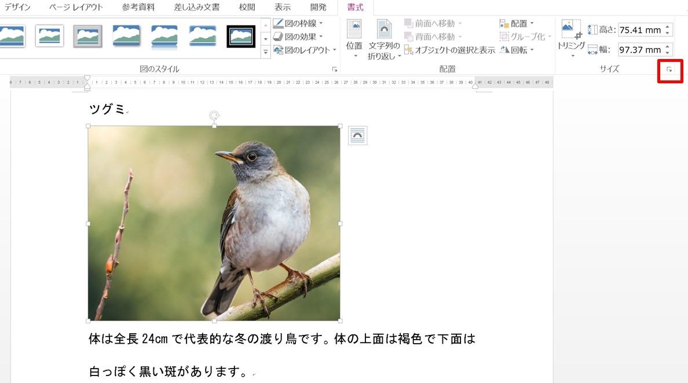Open the Position (位置) picture menu

pos(354,38)
